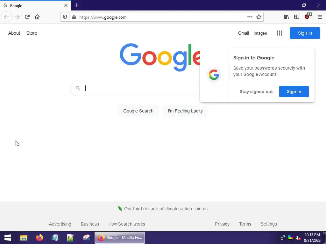Launch File Explorer from taskbar
The height and width of the screenshot is (244, 326).
click(24, 238)
